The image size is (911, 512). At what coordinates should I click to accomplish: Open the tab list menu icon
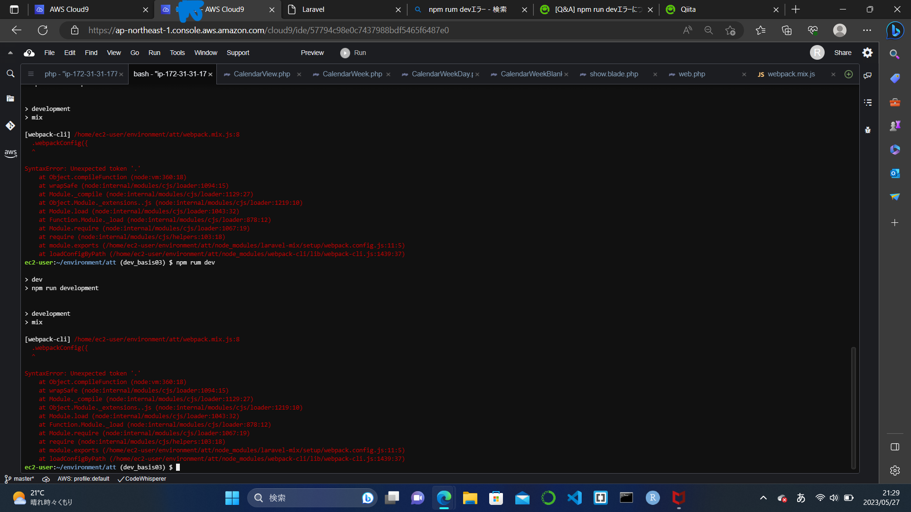[x=31, y=74]
